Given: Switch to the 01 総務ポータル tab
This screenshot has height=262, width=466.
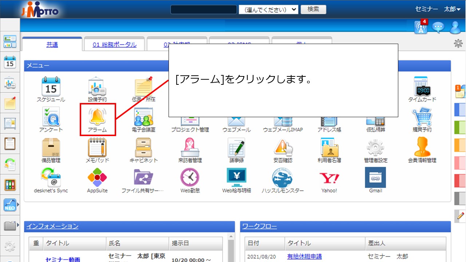Looking at the screenshot, I should coord(114,45).
